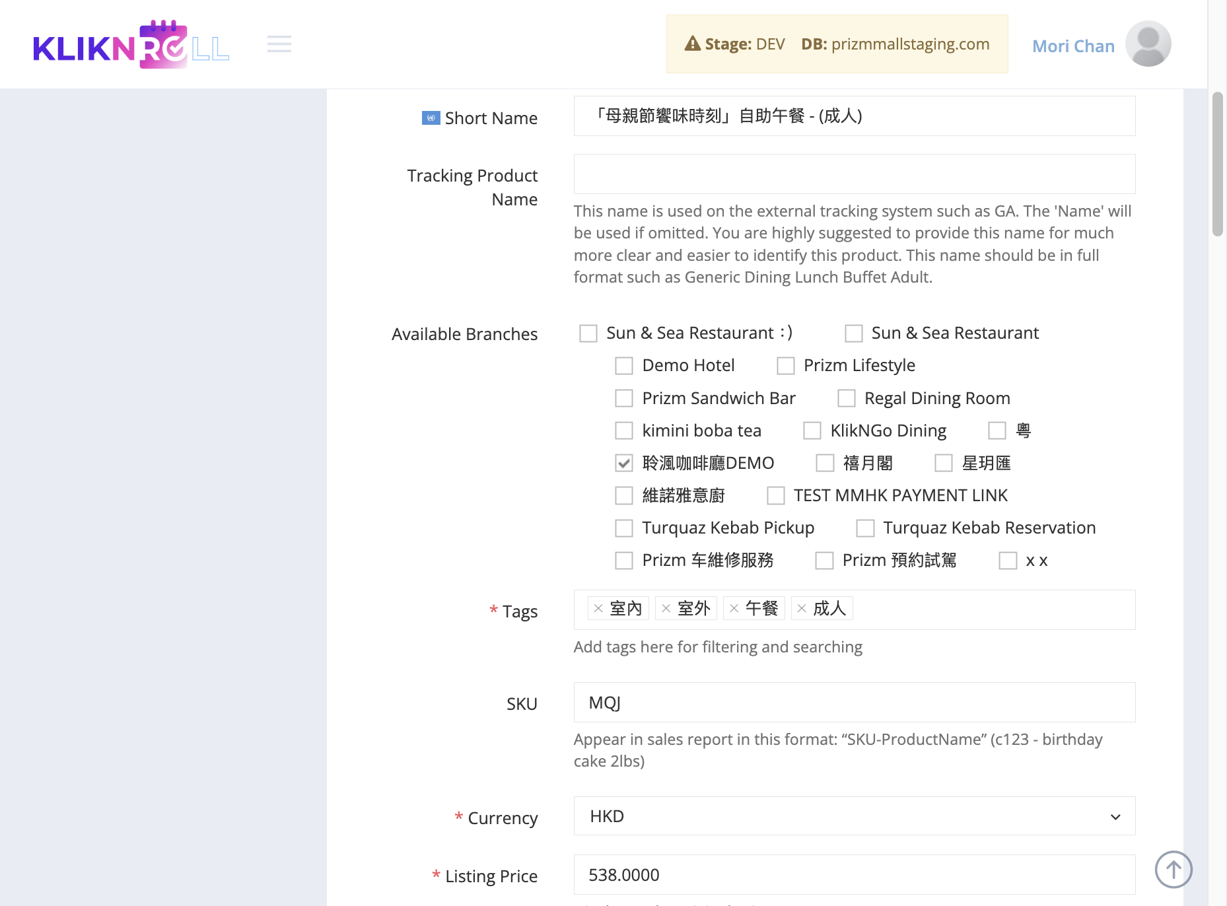Click the KlikNRoll logo
Screen dimensions: 1227x906
(131, 44)
